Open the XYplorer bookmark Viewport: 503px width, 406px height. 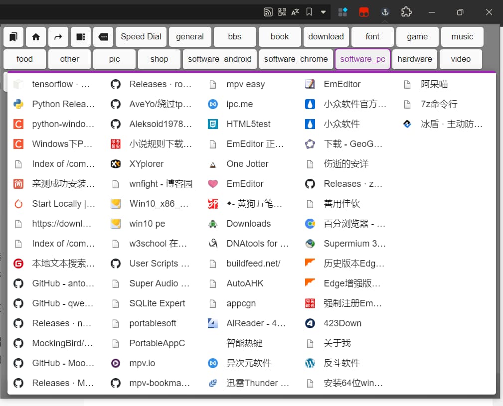point(146,164)
